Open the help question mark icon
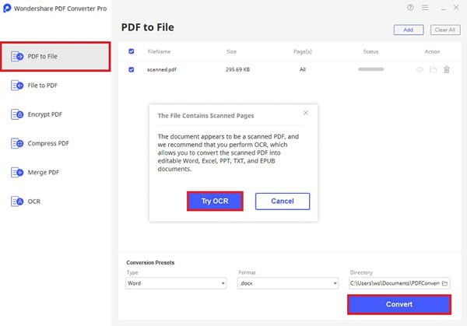 410,8
